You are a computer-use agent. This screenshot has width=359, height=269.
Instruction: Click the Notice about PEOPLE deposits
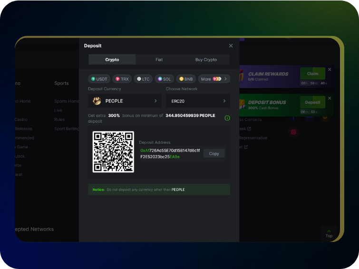tap(159, 190)
